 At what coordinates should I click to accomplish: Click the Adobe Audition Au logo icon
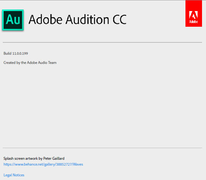pyautogui.click(x=13, y=20)
